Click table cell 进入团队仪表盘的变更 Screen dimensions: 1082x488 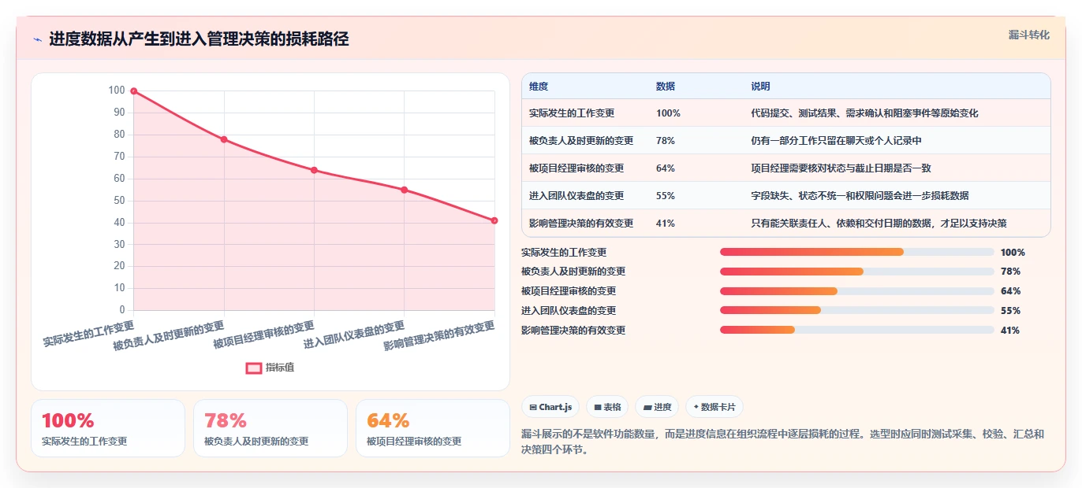(576, 196)
